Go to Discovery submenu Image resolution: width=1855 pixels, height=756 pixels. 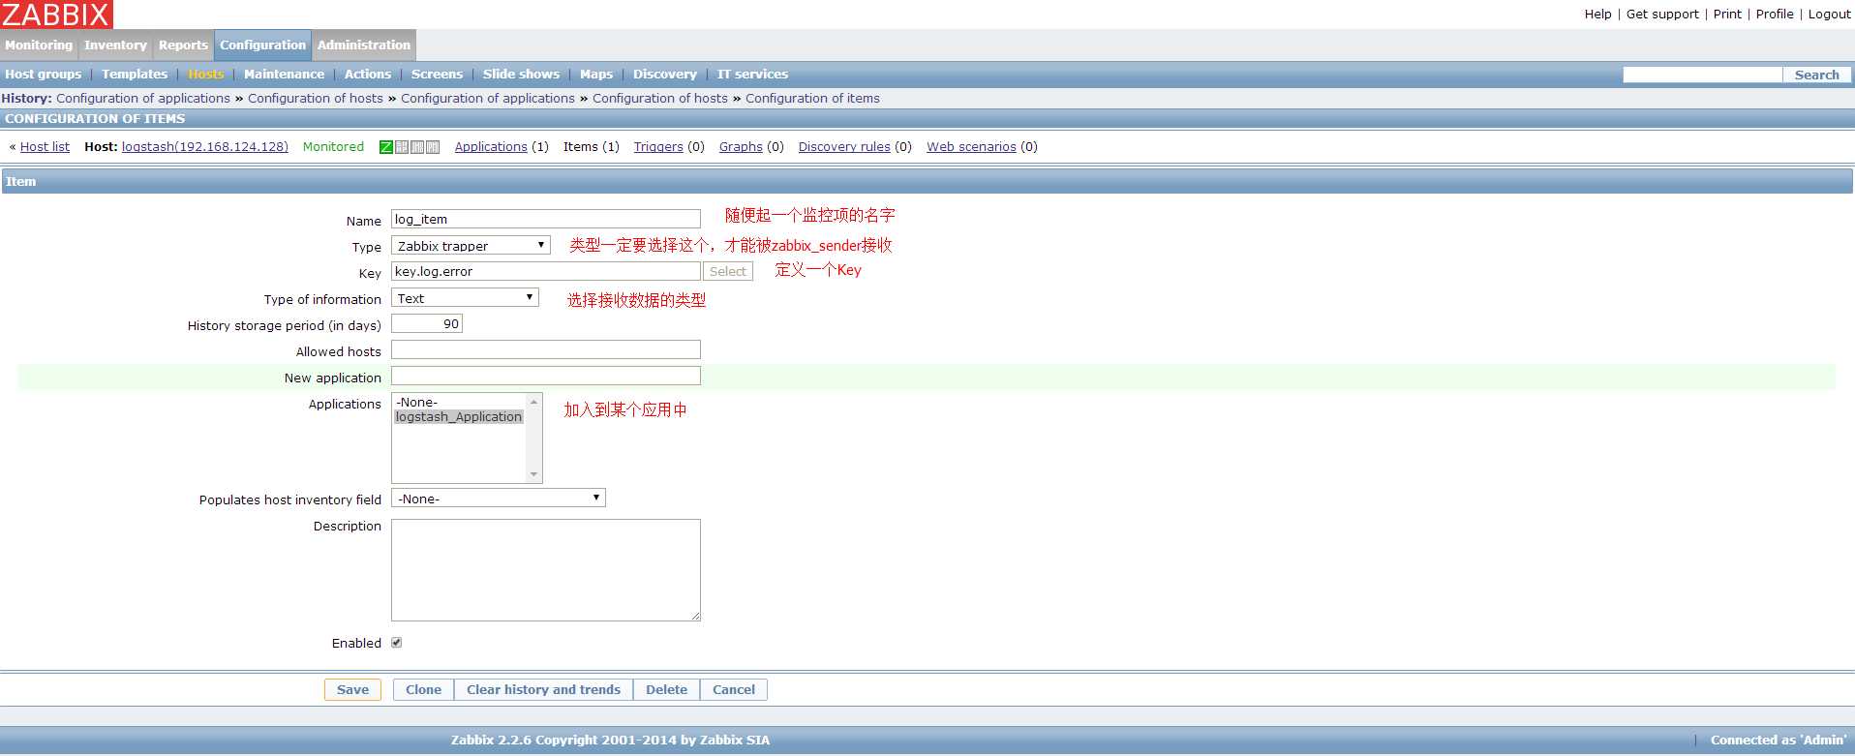coord(664,74)
